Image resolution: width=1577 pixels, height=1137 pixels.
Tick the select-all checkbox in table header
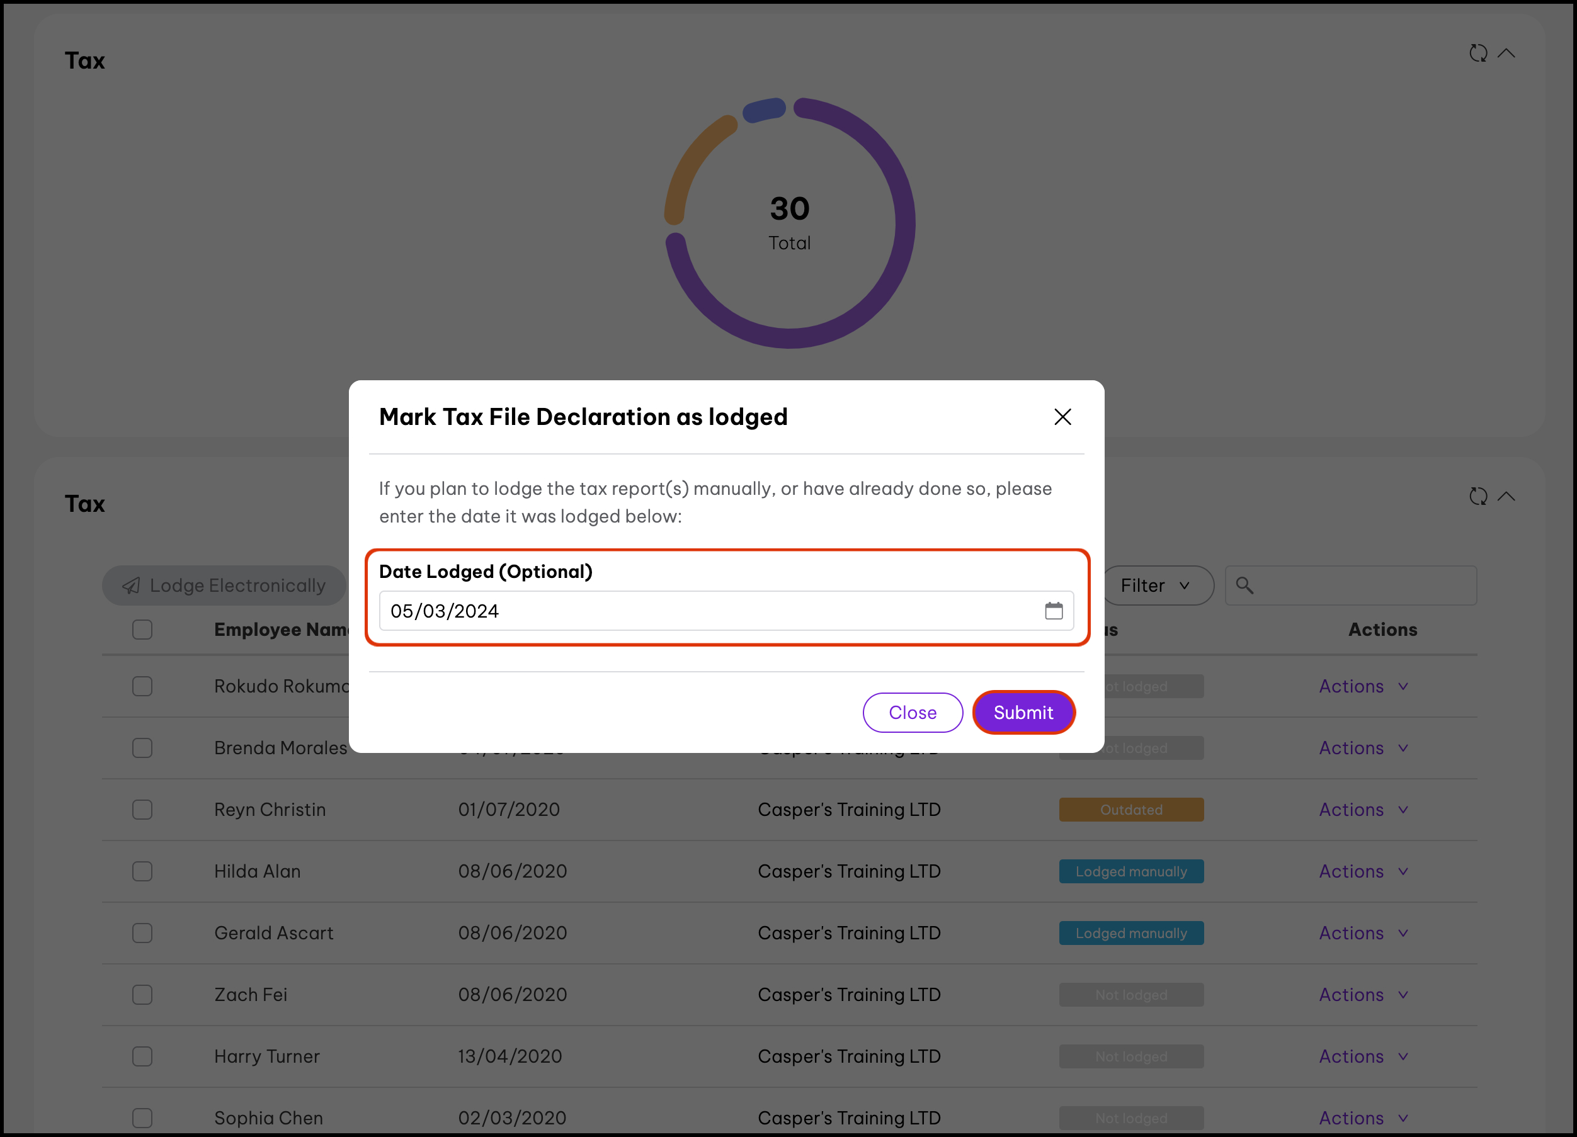tap(142, 630)
